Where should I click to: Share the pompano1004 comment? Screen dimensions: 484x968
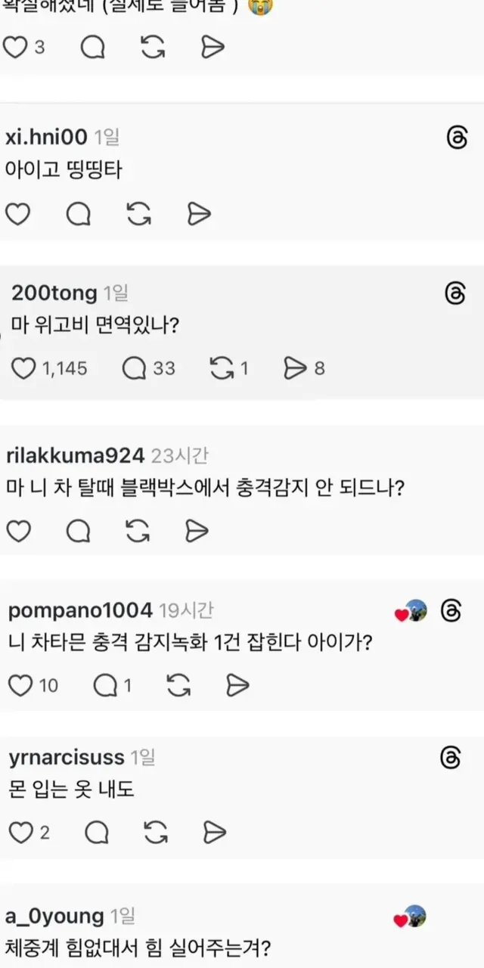click(237, 686)
